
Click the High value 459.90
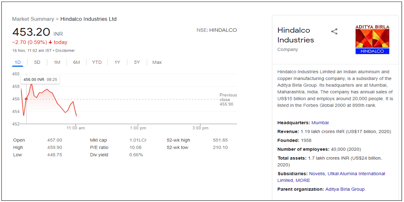(55, 147)
